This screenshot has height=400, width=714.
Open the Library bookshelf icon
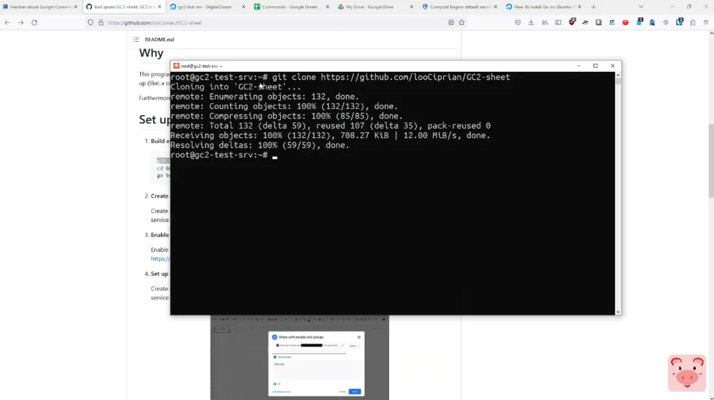point(545,22)
